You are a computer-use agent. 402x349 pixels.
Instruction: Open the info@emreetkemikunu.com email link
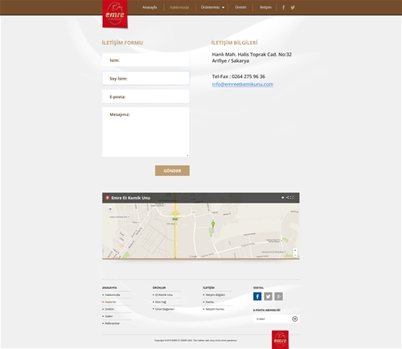click(x=243, y=84)
